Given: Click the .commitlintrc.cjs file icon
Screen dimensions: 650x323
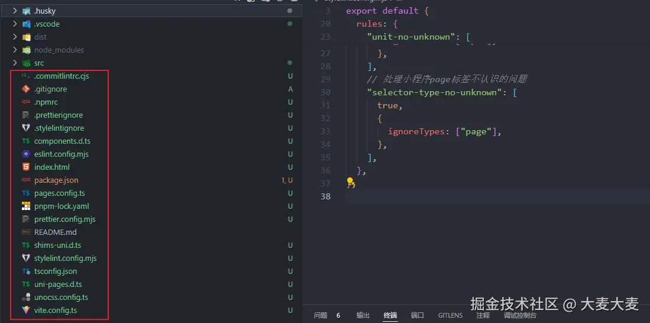Looking at the screenshot, I should tap(26, 76).
